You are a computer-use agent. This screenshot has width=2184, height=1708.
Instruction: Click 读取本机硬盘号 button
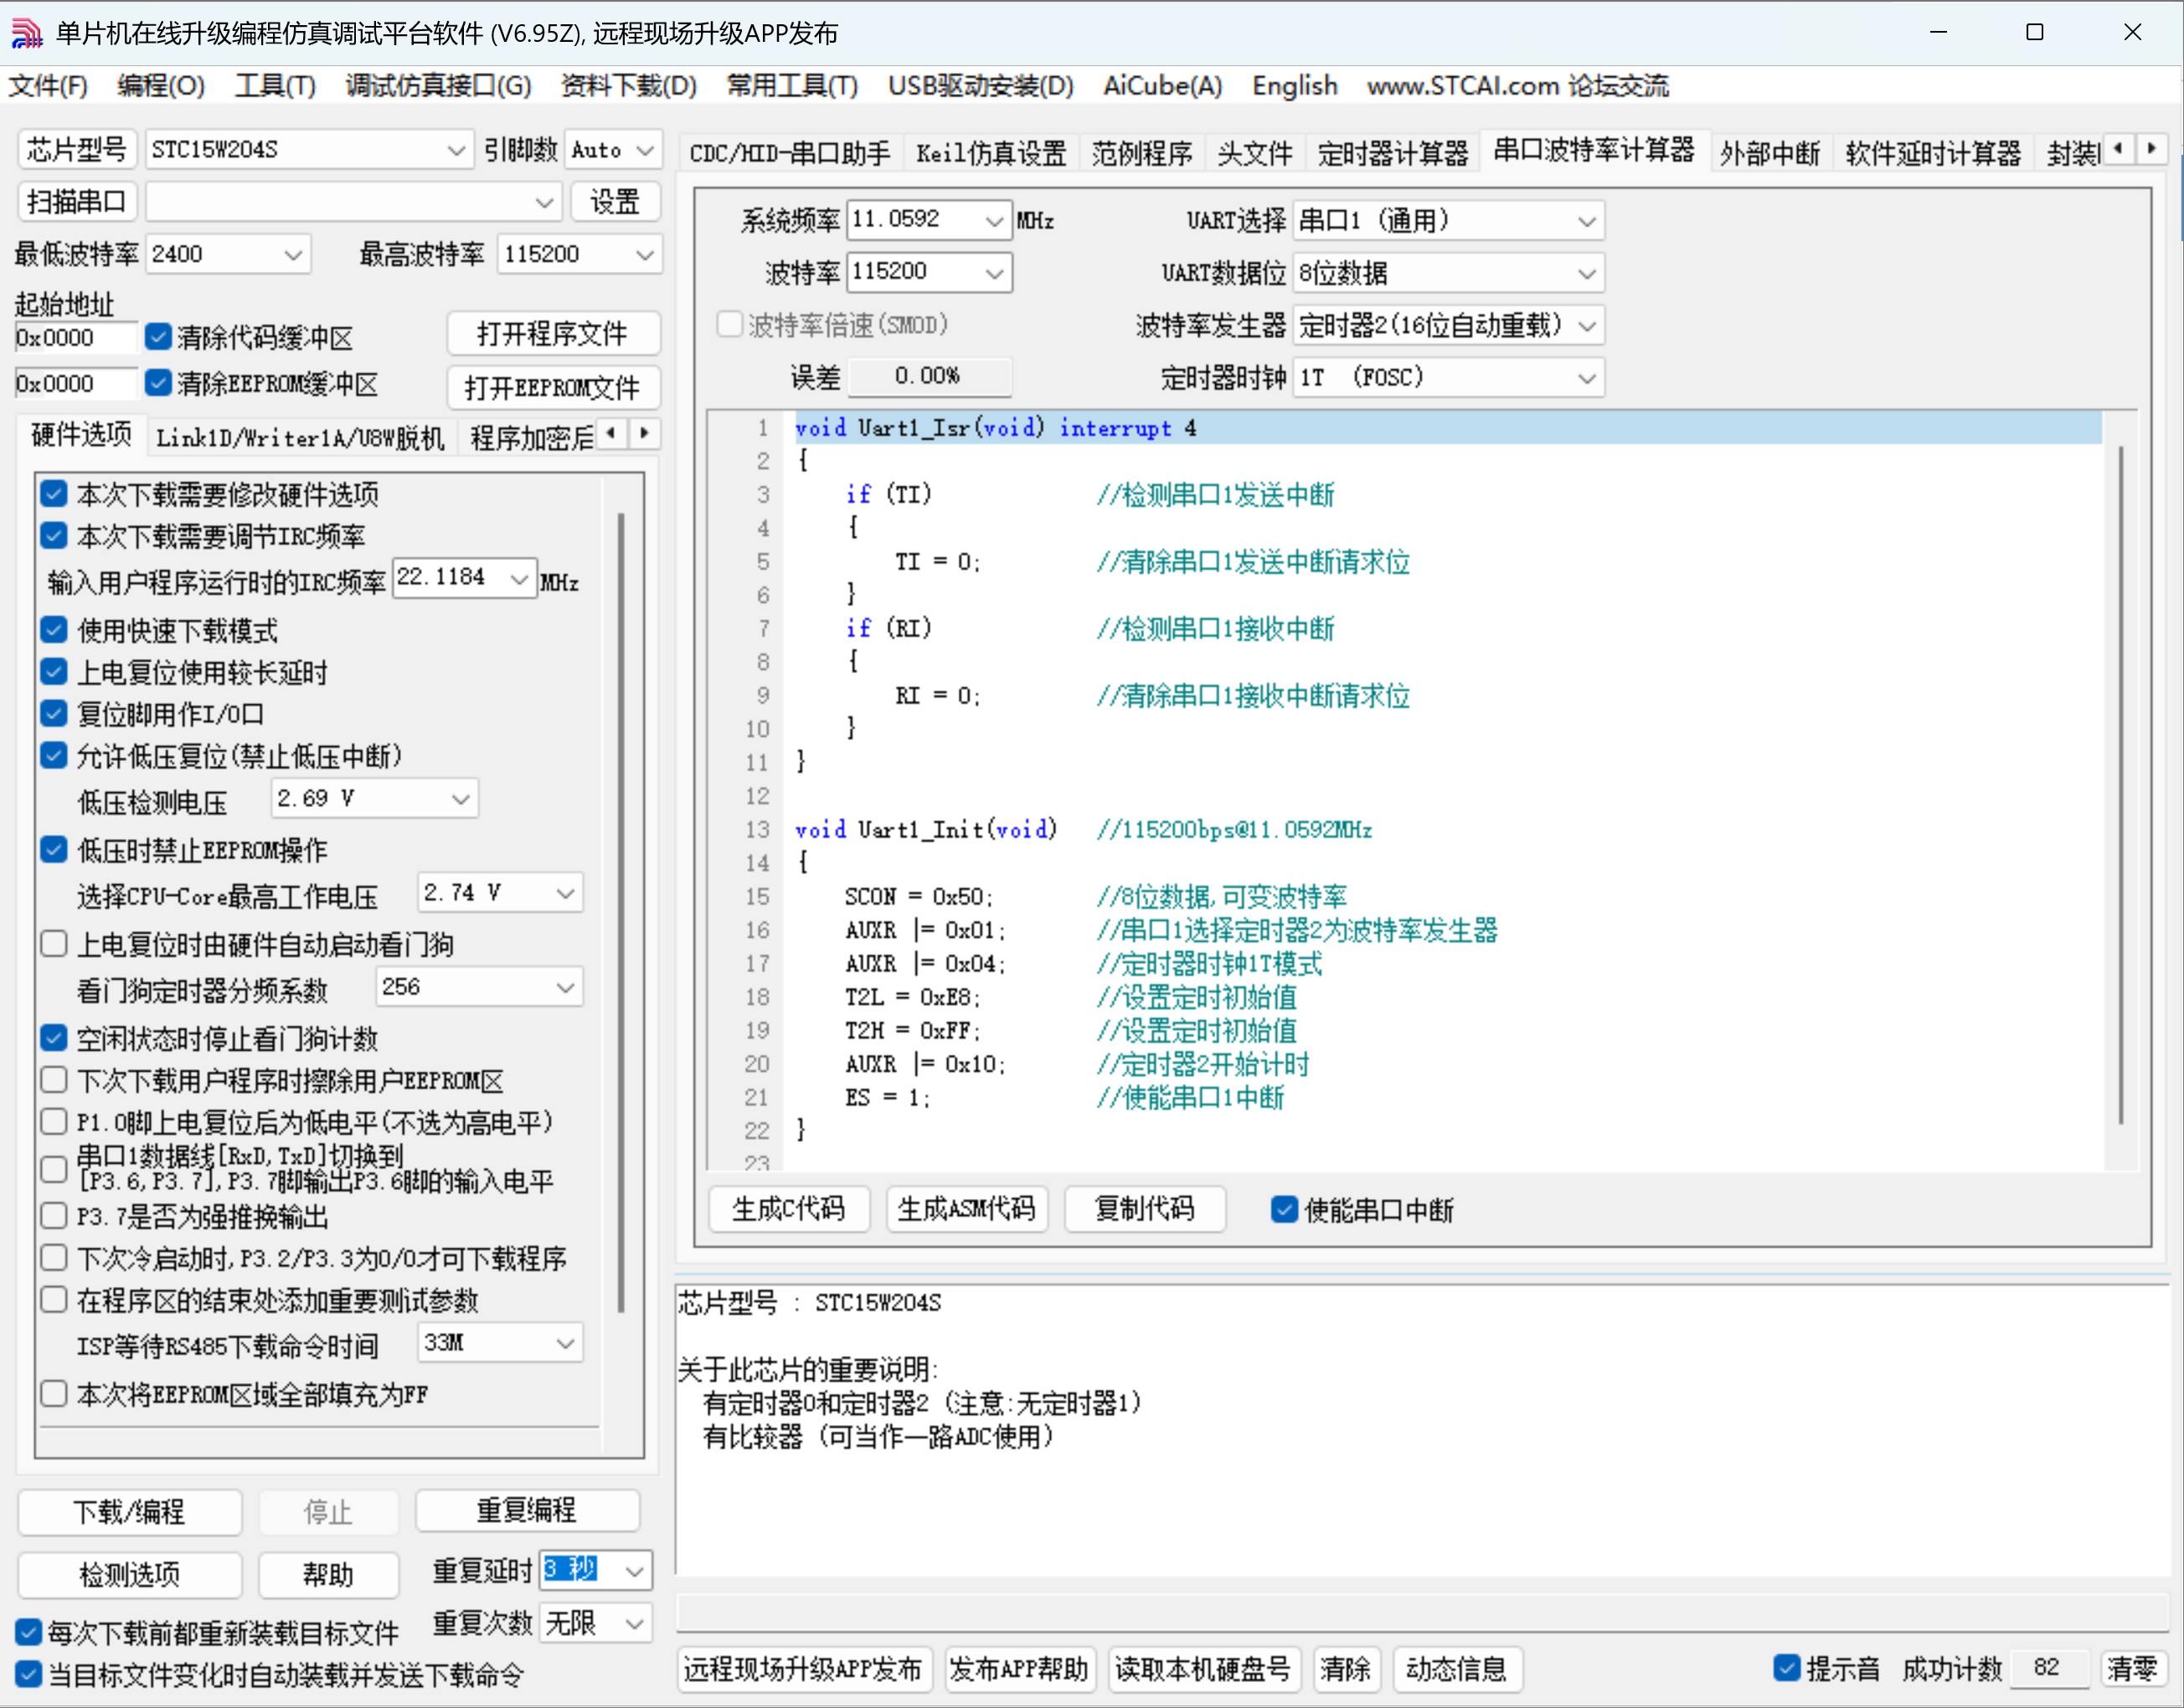tap(1204, 1669)
